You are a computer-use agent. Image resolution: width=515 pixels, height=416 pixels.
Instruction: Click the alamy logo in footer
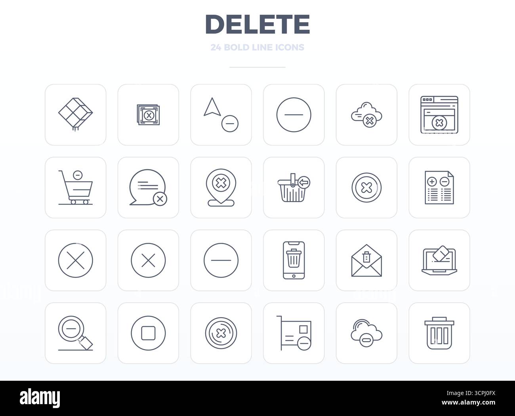tap(40, 397)
